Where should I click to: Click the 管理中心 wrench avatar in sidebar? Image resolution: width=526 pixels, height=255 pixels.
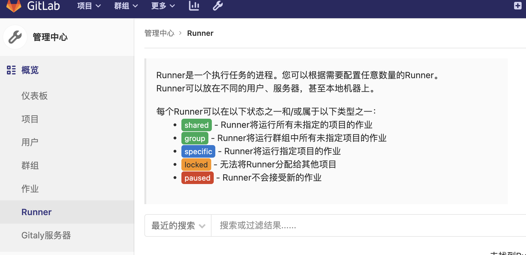click(x=15, y=37)
